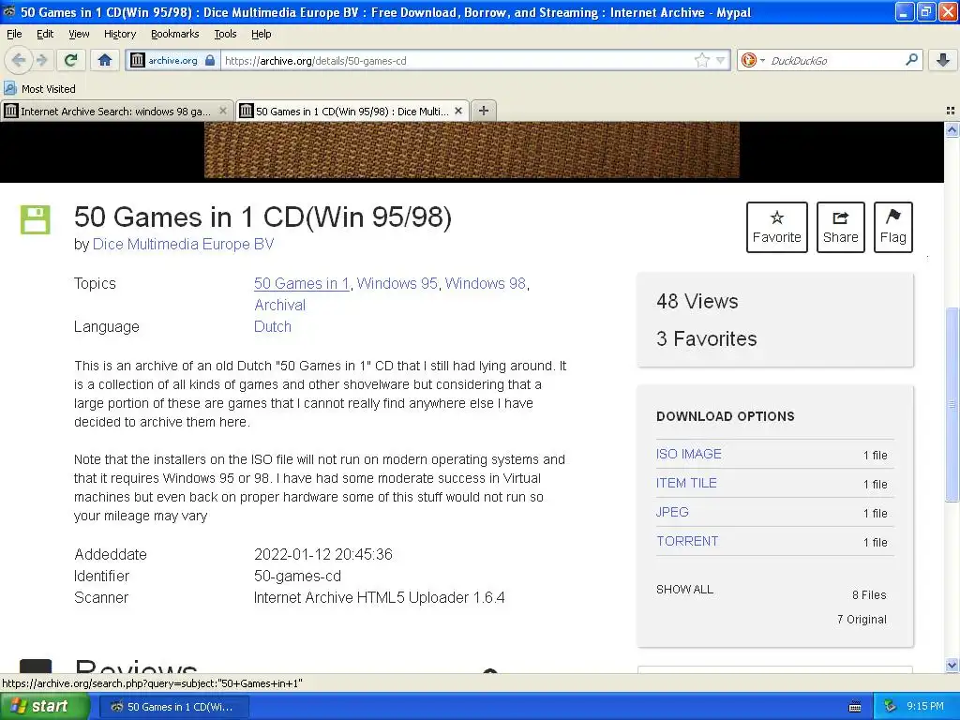Viewport: 960px width, 720px height.
Task: Open the browser home page icon
Action: pos(105,60)
